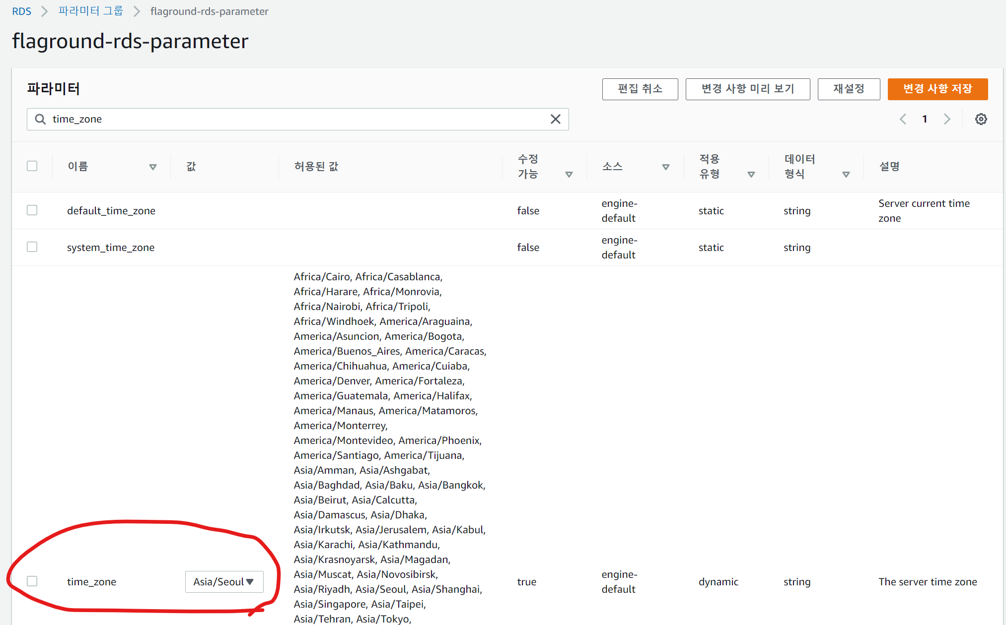The width and height of the screenshot is (1006, 625).
Task: Check the default_time_zone row checkbox
Action: 32,210
